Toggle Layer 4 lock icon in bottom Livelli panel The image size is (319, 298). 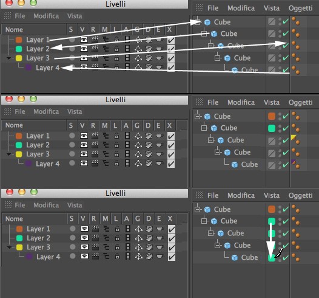point(117,257)
